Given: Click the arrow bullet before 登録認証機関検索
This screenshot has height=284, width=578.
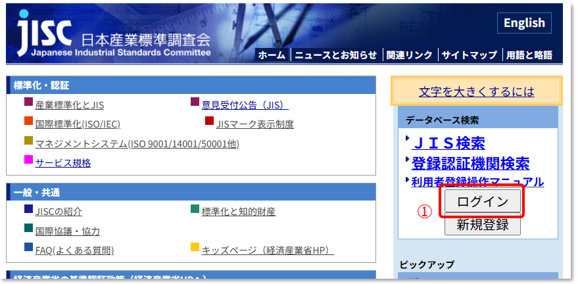Looking at the screenshot, I should point(407,160).
